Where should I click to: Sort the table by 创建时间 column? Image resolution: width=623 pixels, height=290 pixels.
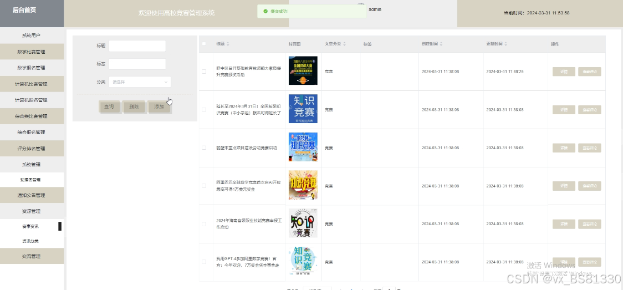click(x=441, y=44)
